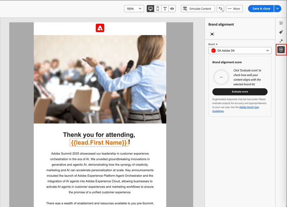This screenshot has height=207, width=287.
Task: Open the settings sliders panel icon
Action: pos(281,23)
